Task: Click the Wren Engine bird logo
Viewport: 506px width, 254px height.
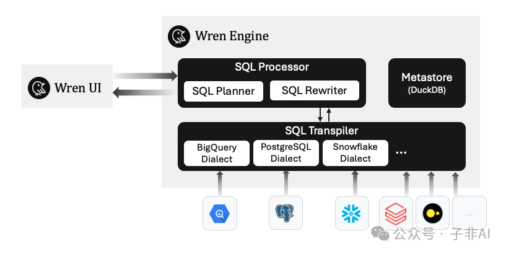Action: (x=179, y=37)
